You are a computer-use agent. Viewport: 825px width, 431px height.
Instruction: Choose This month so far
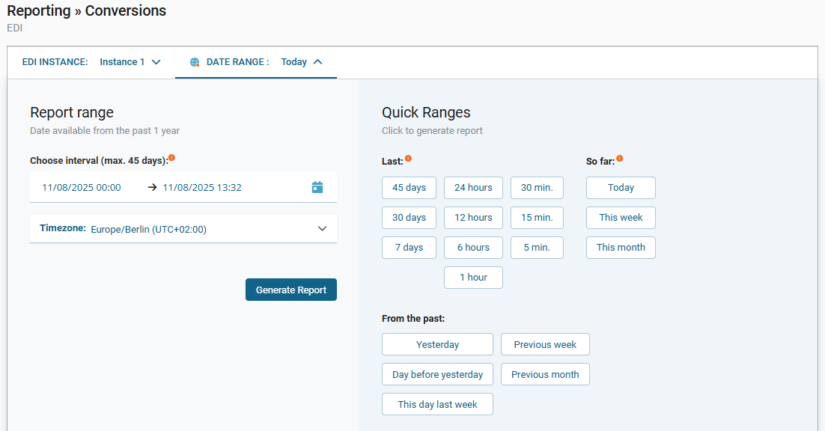click(x=621, y=248)
